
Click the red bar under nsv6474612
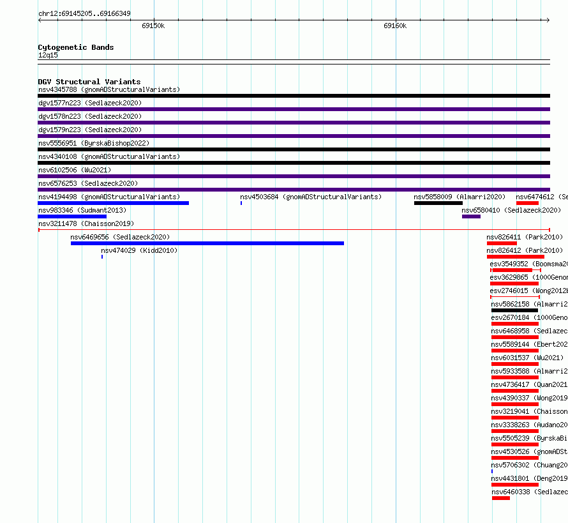527,203
